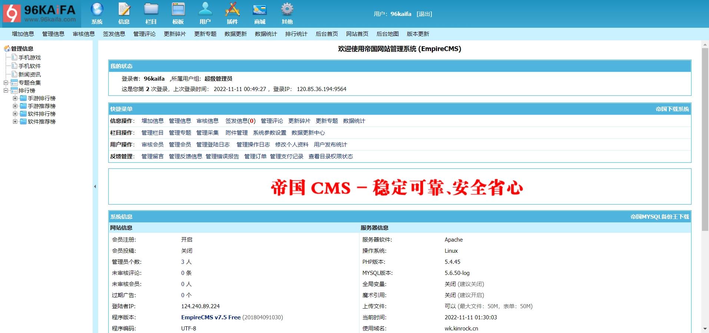Image resolution: width=709 pixels, height=333 pixels.
Task: Open the 系统参数设置 quick link
Action: point(270,132)
